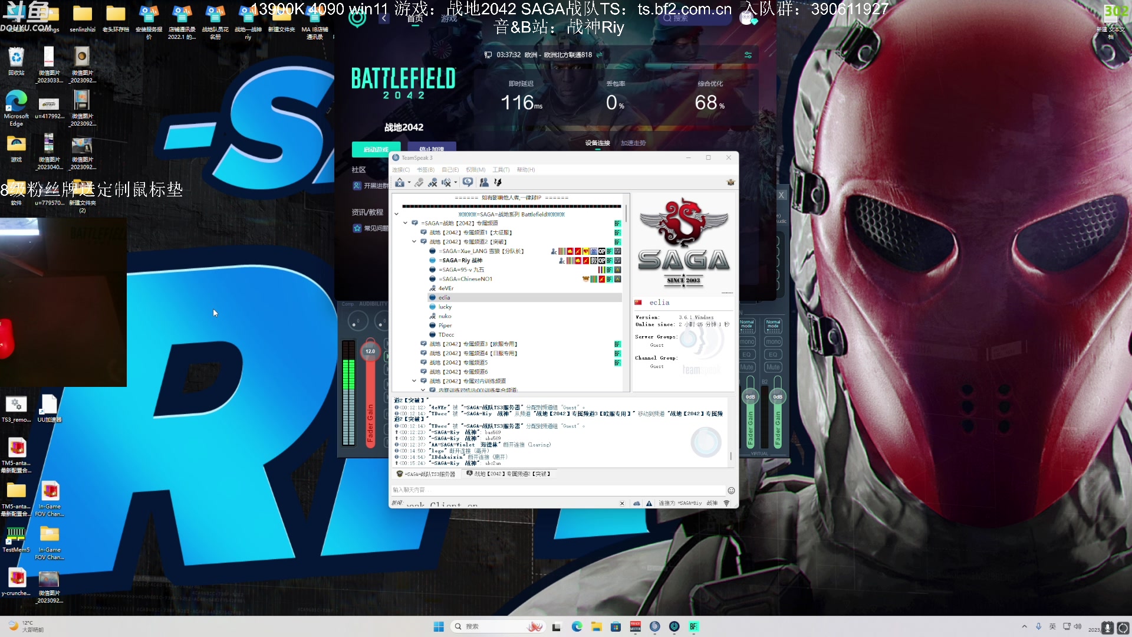1132x637 pixels.
Task: Open the 书签(B) menu in TeamSpeak
Action: pyautogui.click(x=426, y=170)
